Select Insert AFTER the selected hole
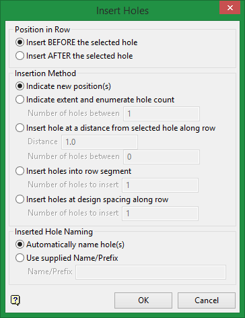Image resolution: width=245 pixels, height=318 pixels. [x=74, y=56]
